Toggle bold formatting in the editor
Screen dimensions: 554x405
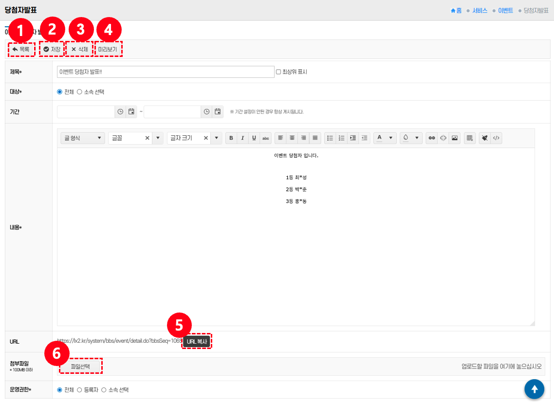[x=231, y=138]
